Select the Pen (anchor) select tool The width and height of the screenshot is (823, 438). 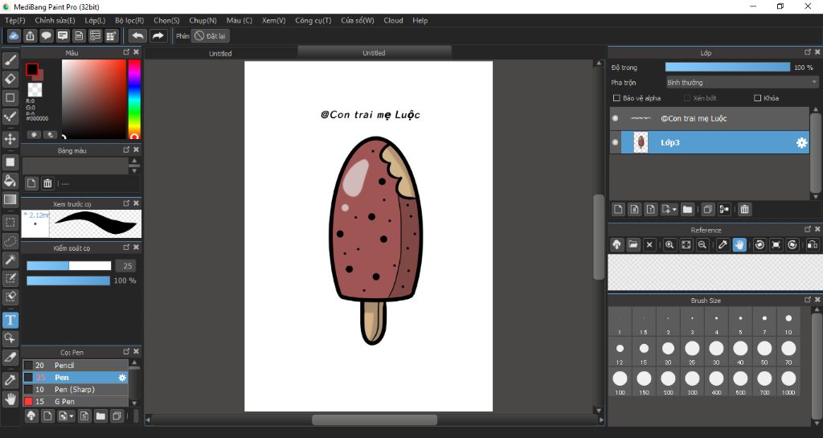[x=10, y=278]
